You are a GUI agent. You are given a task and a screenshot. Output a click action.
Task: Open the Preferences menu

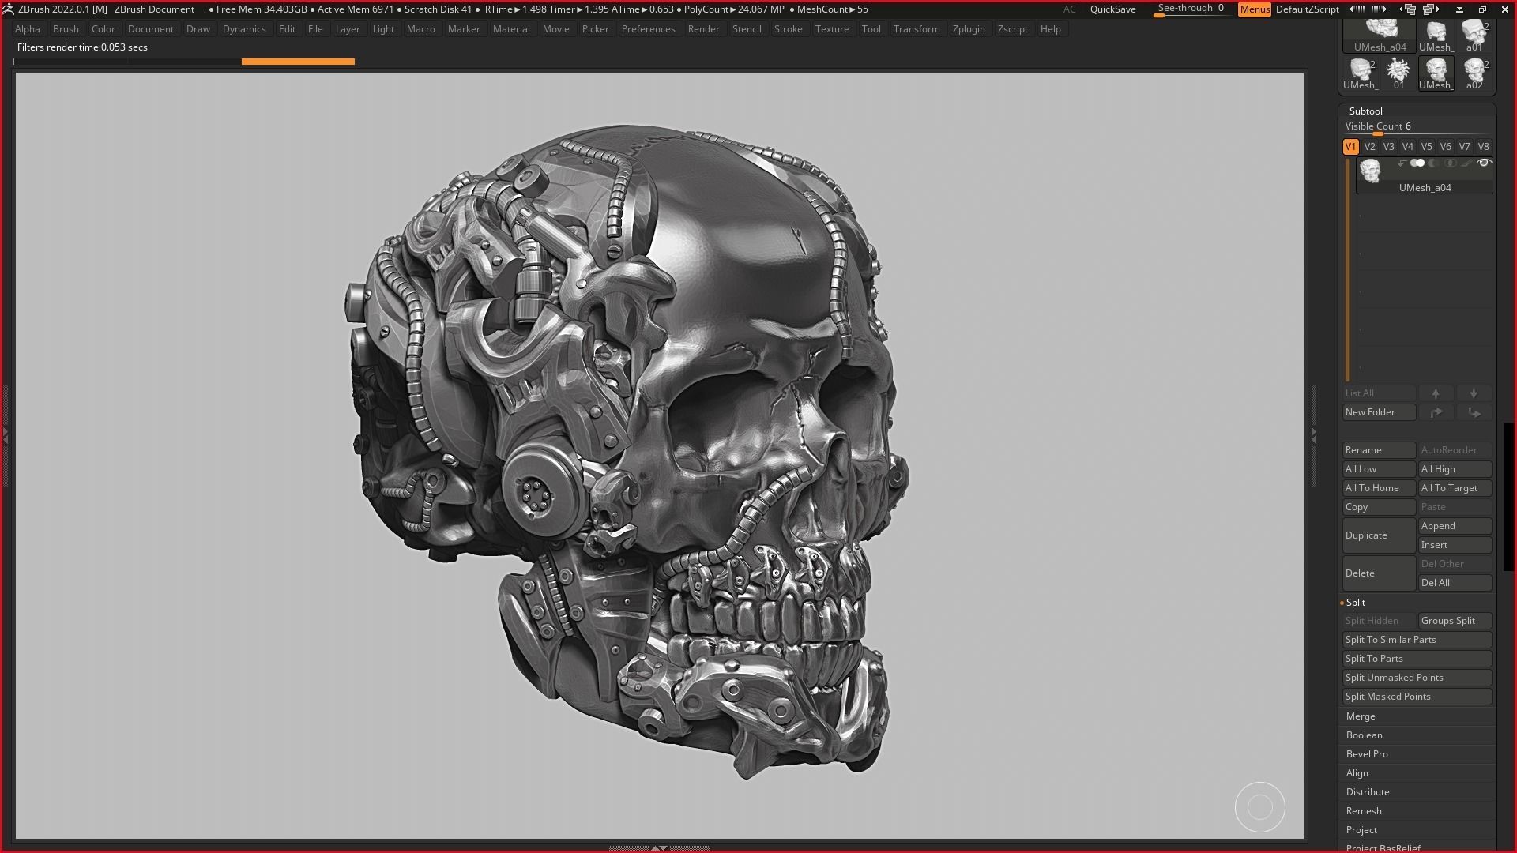click(x=648, y=29)
